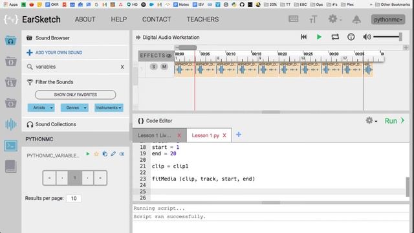Adjust the DAW volume slider

[387, 37]
